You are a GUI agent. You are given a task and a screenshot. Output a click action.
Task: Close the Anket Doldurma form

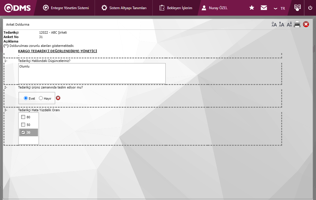306,24
